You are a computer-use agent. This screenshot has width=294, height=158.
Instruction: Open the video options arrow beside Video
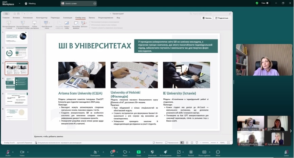28,152
